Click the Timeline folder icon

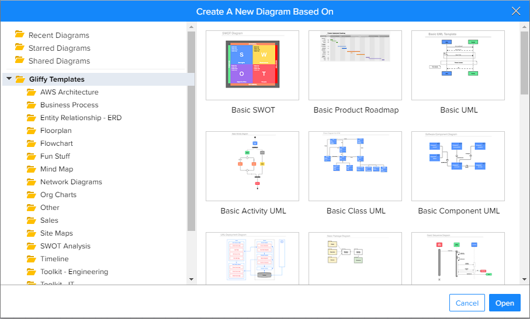(x=32, y=259)
